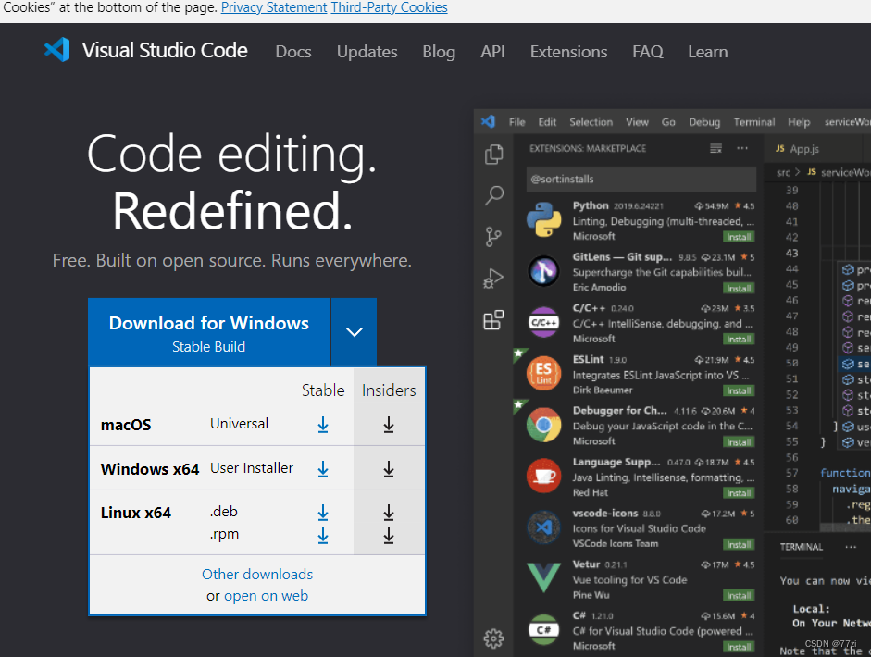Click GitLens extension icon
871x657 pixels.
point(544,271)
